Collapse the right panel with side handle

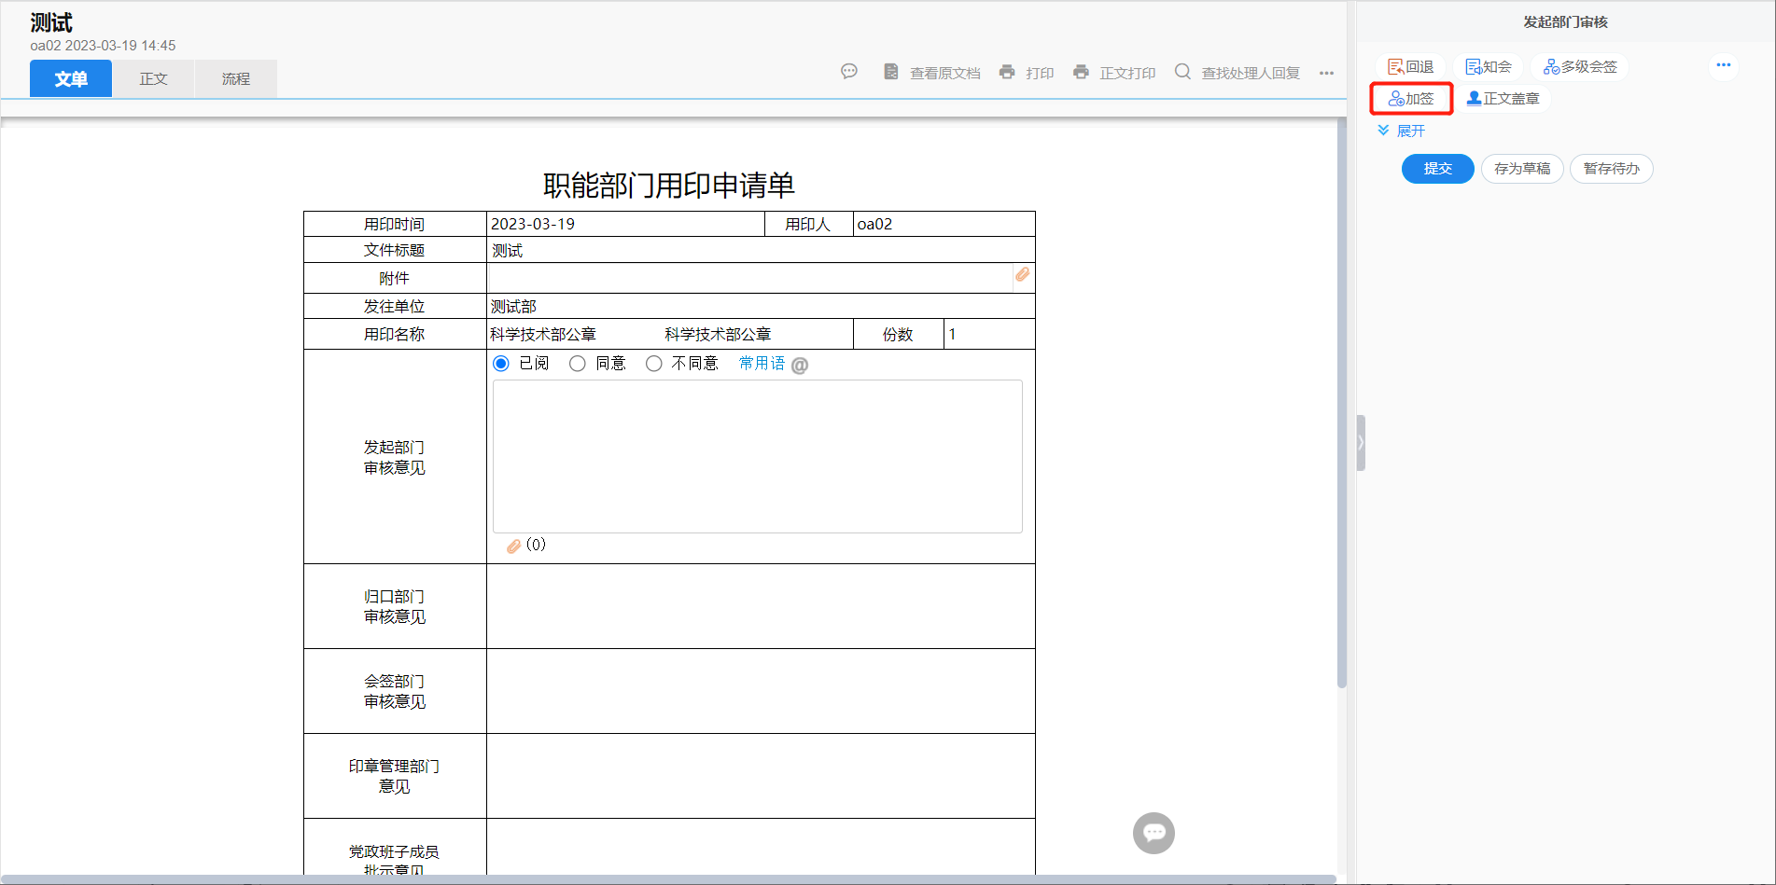1361,443
